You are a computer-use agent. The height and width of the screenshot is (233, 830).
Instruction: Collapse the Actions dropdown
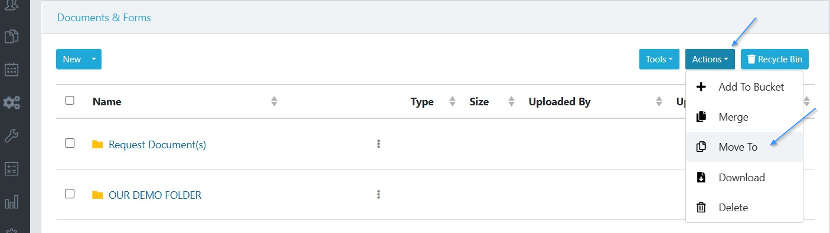point(710,59)
